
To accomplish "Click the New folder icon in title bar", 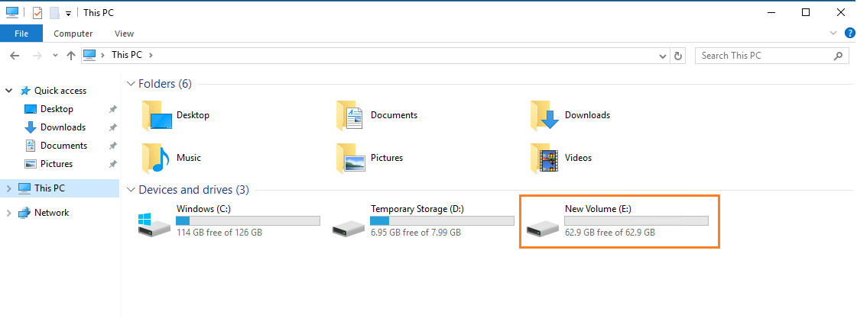I will 54,13.
